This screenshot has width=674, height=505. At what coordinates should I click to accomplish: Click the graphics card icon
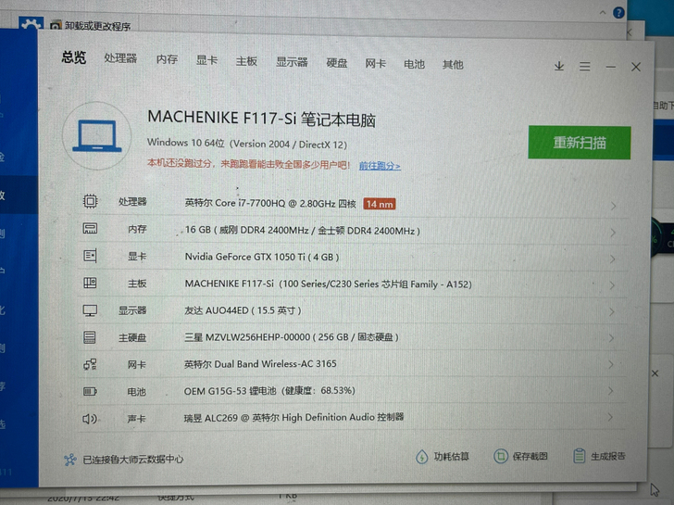90,256
